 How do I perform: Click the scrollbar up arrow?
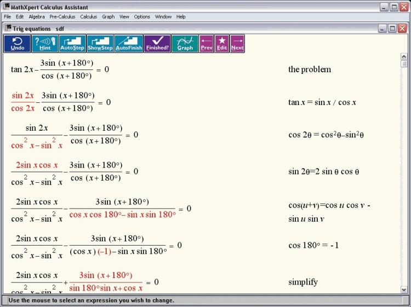click(404, 56)
